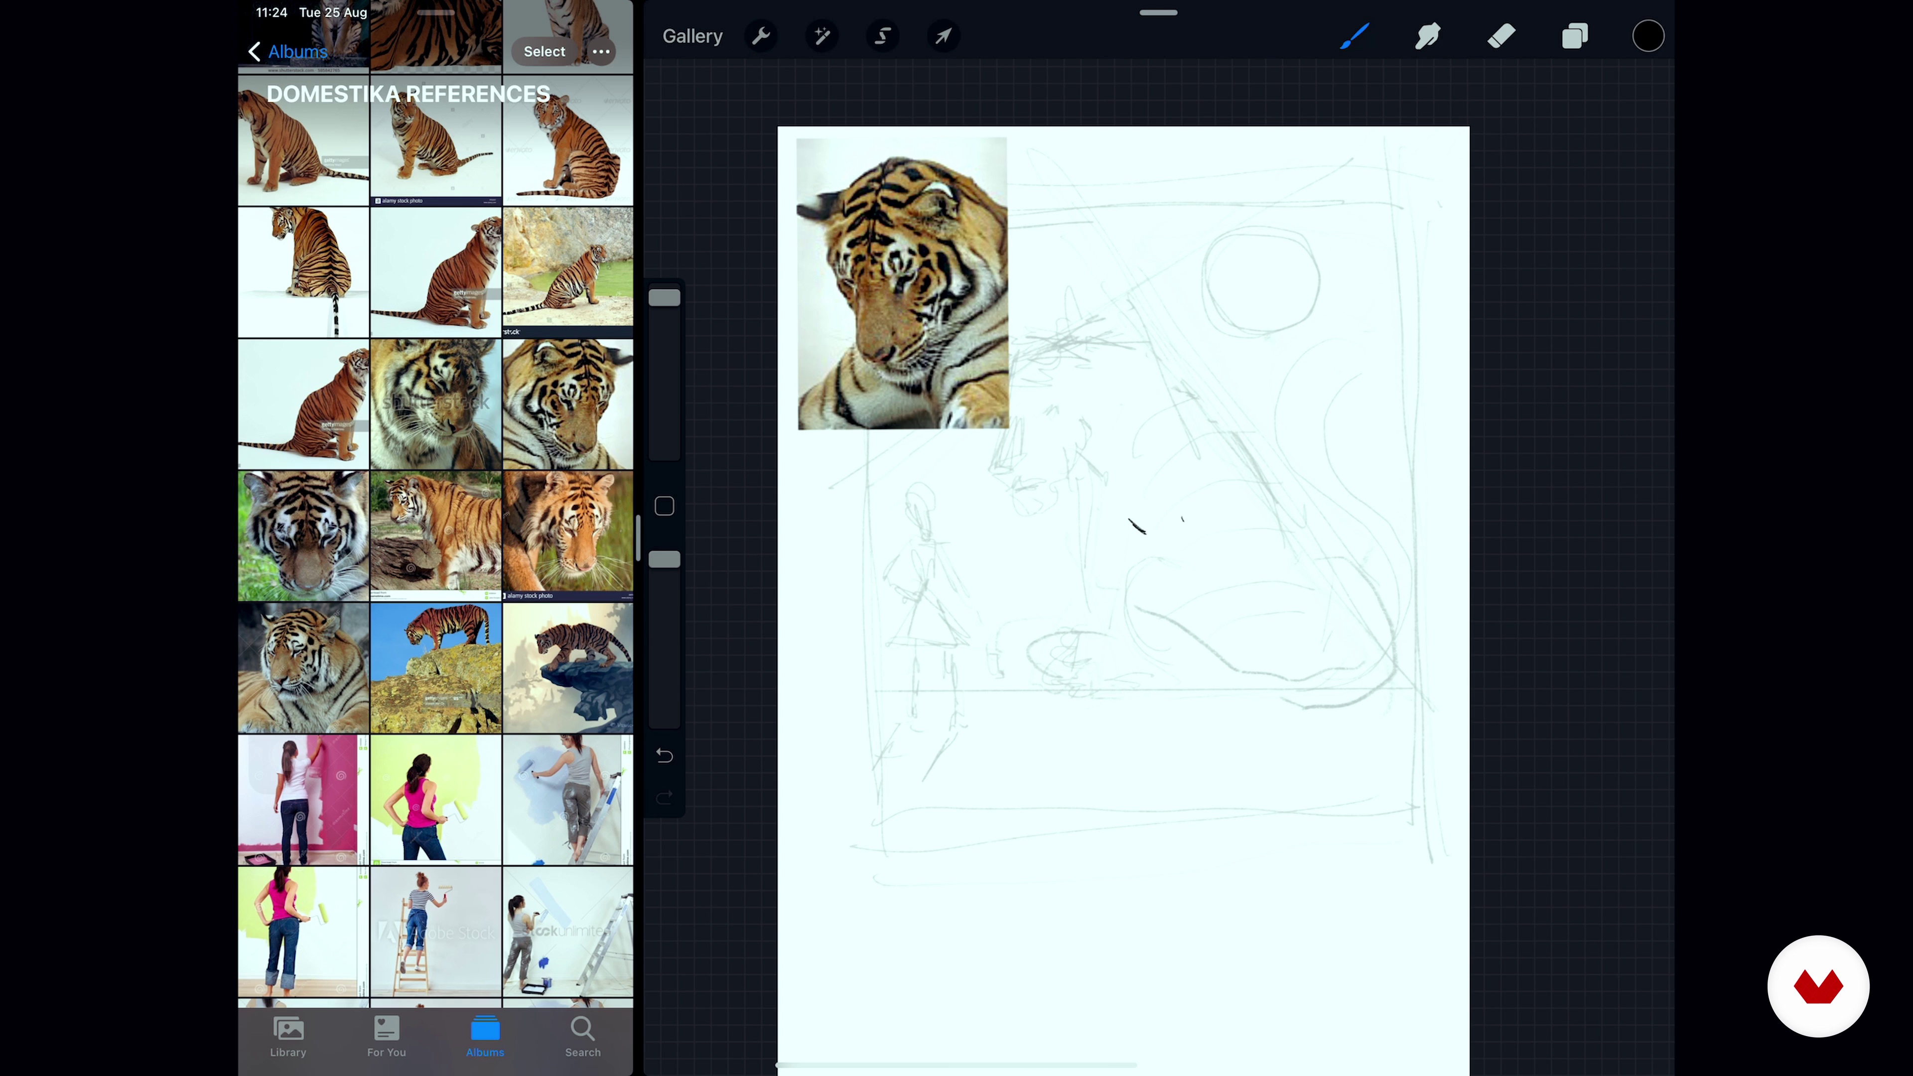Viewport: 1913px width, 1076px height.
Task: Activate the Transform arrow tool
Action: tap(943, 36)
